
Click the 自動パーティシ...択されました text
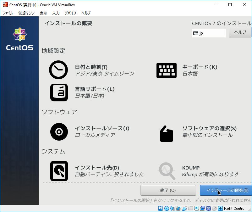tap(109, 174)
